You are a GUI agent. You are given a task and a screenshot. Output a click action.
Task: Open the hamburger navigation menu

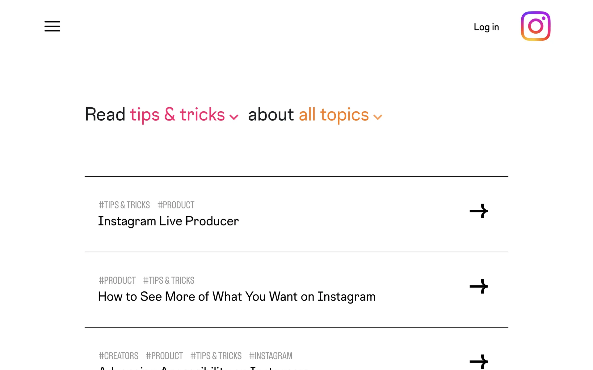pos(52,26)
